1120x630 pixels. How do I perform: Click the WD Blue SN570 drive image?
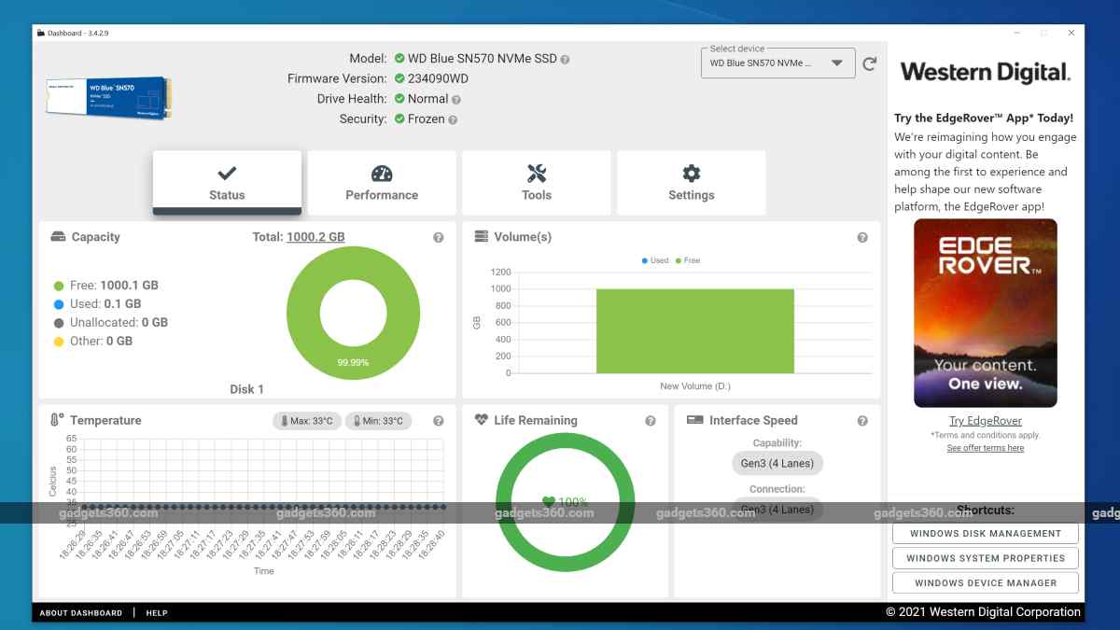pyautogui.click(x=108, y=98)
